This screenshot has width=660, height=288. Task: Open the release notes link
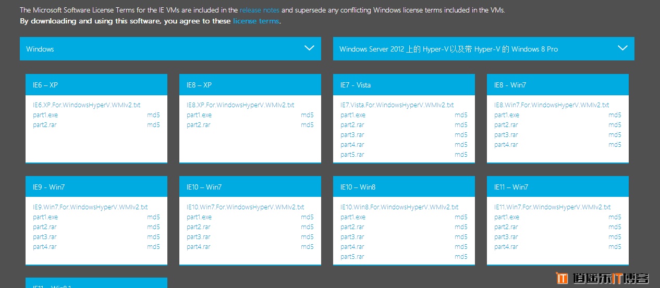click(260, 10)
